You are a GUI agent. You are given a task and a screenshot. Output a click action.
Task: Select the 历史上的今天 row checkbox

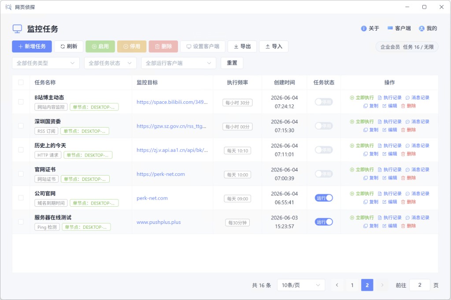(x=21, y=150)
